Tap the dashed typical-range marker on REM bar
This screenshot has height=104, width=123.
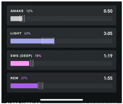(40, 86)
